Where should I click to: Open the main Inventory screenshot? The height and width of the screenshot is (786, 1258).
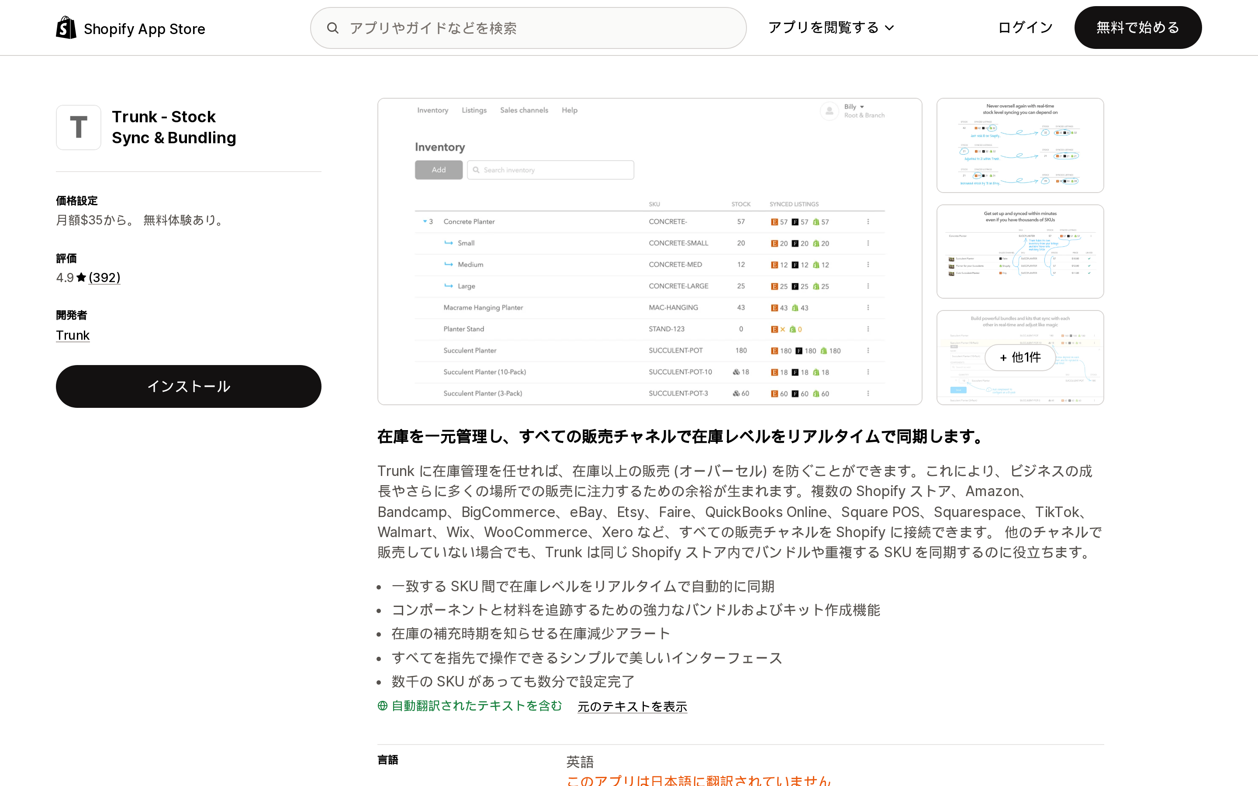click(650, 252)
